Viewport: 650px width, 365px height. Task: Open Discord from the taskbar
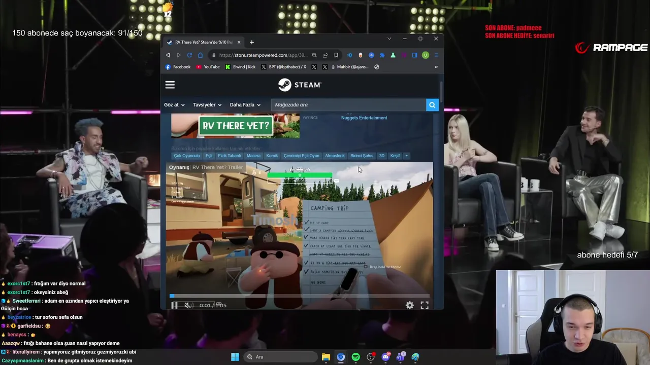click(386, 357)
